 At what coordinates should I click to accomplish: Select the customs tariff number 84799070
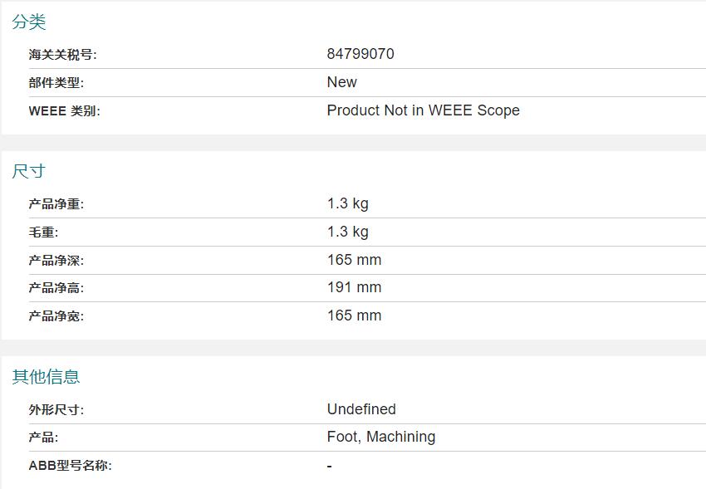tap(360, 54)
